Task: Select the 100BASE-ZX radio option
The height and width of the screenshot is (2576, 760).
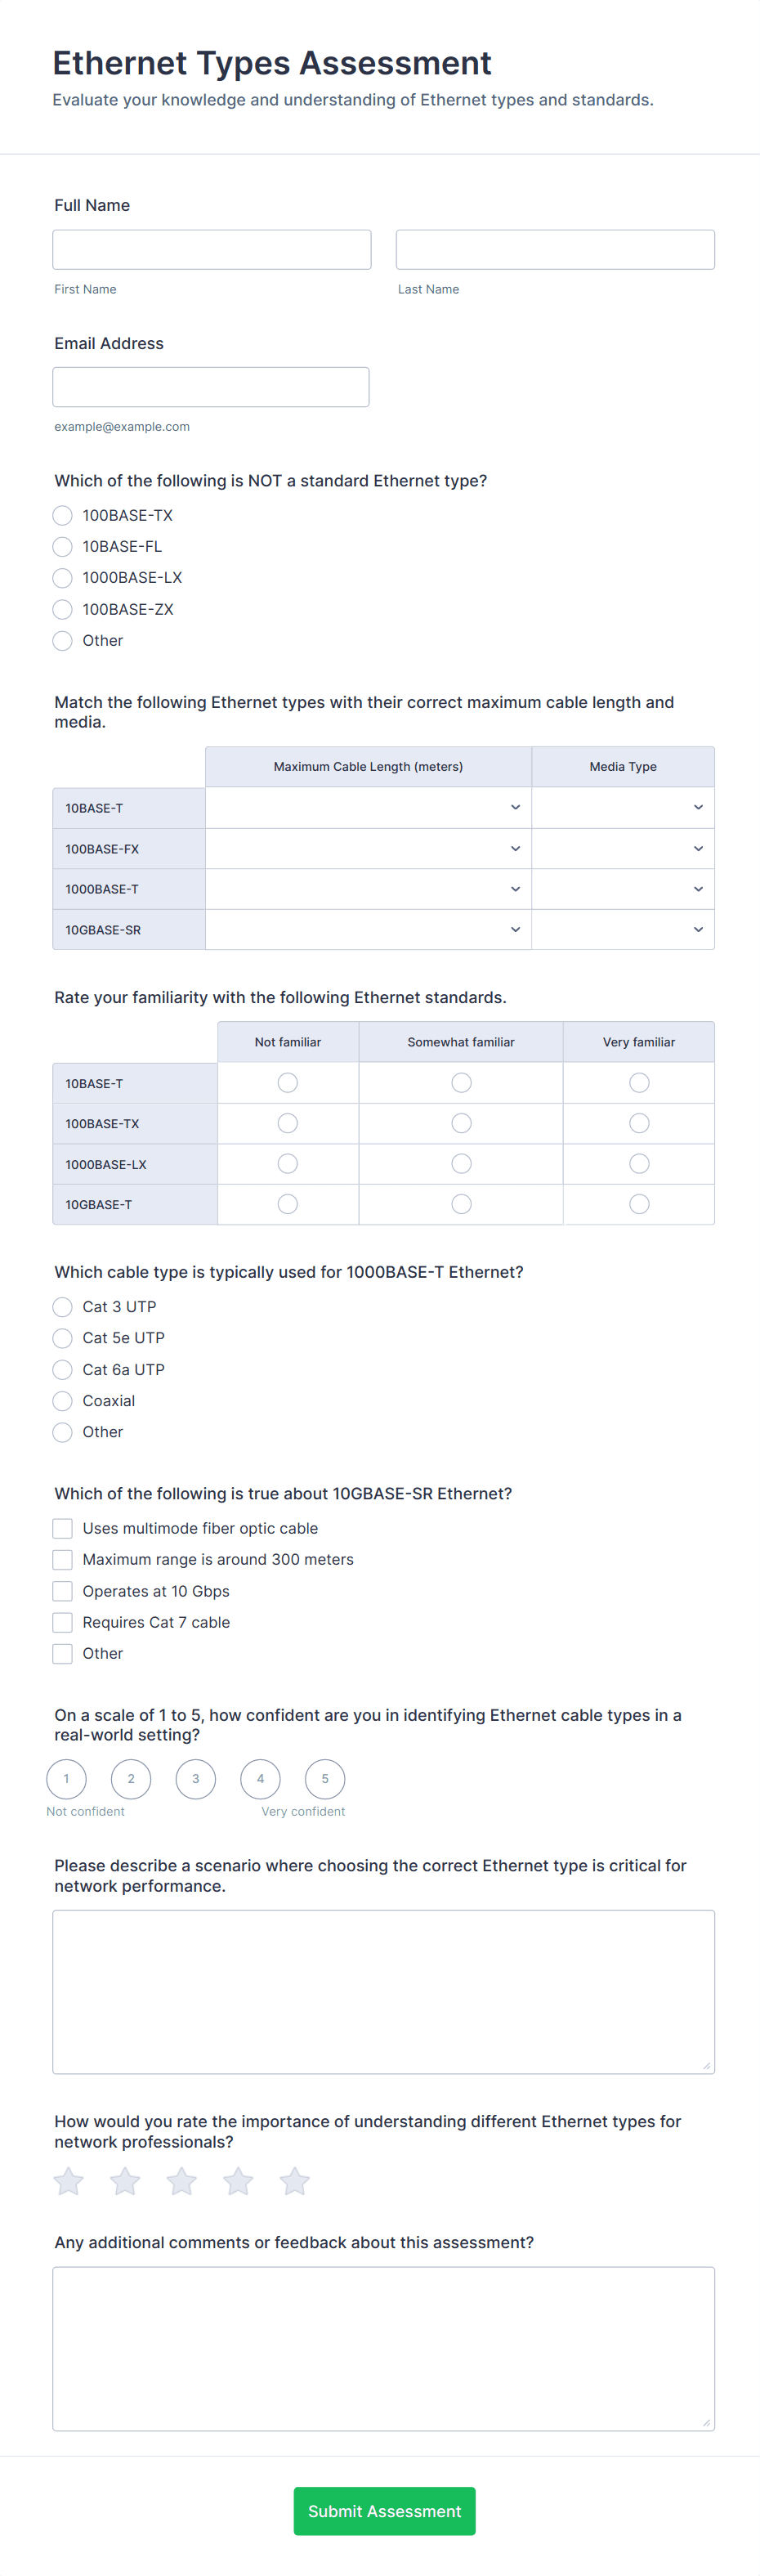Action: pyautogui.click(x=63, y=609)
